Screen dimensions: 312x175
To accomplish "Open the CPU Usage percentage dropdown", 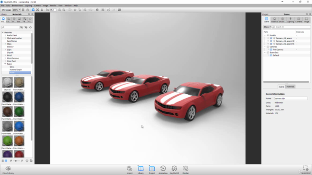I will [x=17, y=10].
